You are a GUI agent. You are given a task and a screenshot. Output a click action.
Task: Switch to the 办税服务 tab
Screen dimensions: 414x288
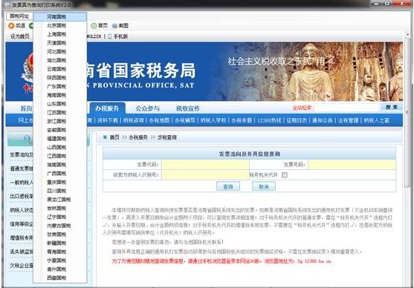point(107,108)
